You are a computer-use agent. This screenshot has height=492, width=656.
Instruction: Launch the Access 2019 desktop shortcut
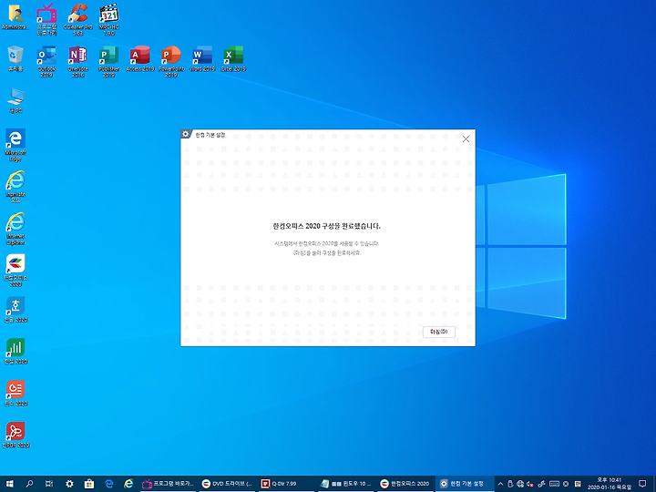point(140,58)
